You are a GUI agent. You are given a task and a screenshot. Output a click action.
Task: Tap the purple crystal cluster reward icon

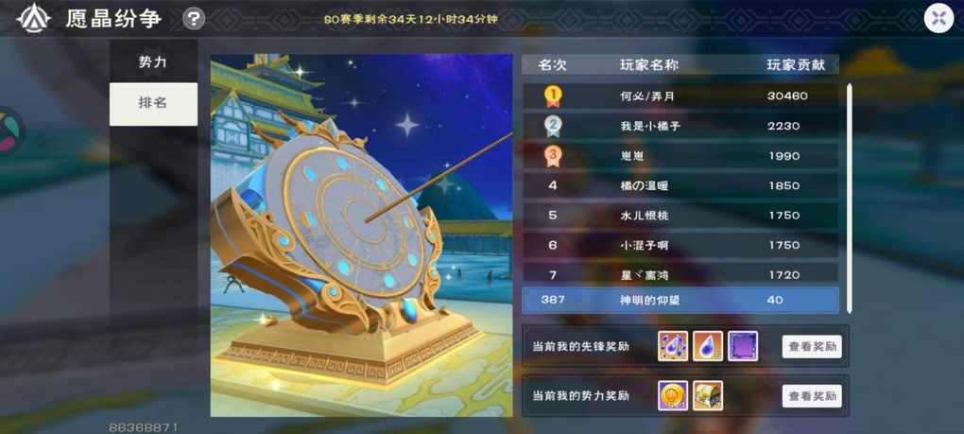pyautogui.click(x=673, y=346)
